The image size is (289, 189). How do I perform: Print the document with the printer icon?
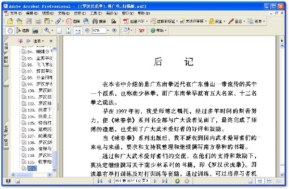point(38,21)
